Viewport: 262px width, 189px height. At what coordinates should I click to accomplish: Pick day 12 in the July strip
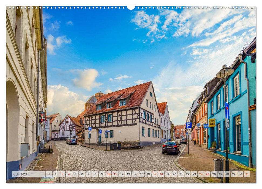tap(122, 174)
